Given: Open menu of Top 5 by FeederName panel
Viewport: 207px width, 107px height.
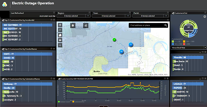Looking at the screenshot, I should 54,49.
